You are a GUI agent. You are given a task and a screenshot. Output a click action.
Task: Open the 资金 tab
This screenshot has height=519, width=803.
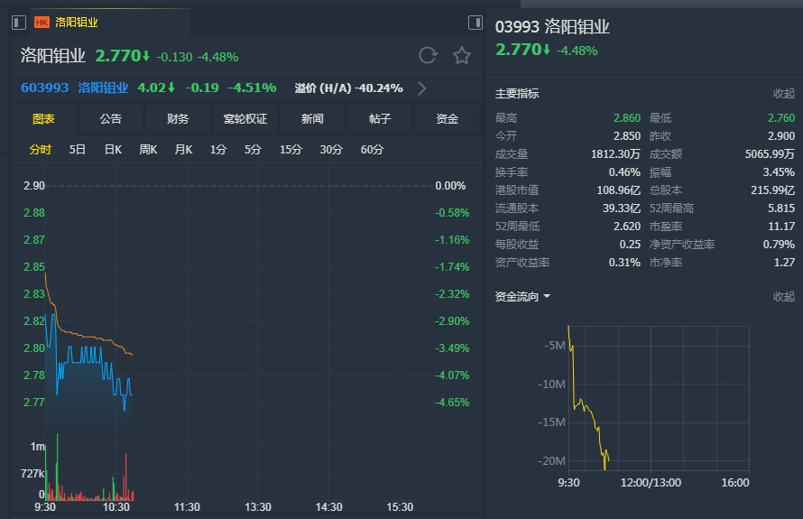click(447, 119)
